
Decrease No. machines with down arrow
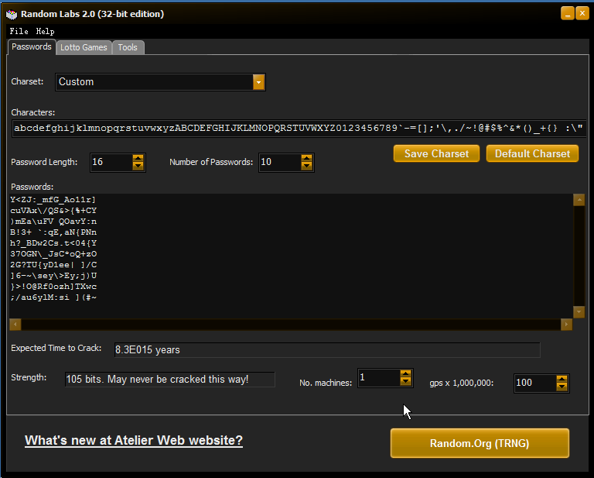point(405,382)
